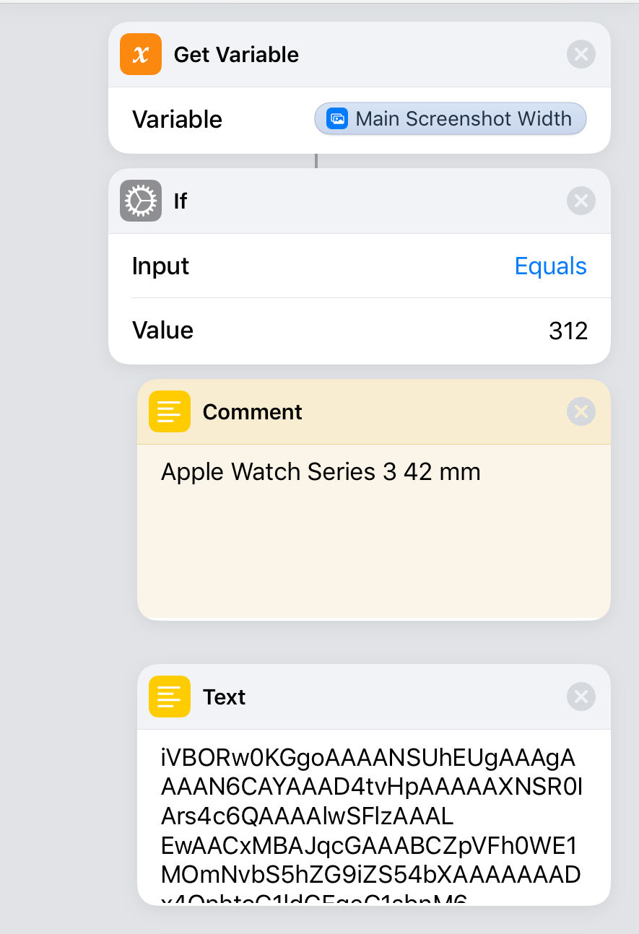Click the yellow Comment action icon
The image size is (639, 934).
(x=170, y=411)
